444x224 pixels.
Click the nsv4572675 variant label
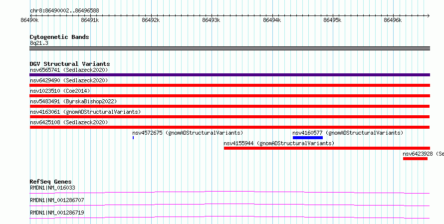click(188, 133)
